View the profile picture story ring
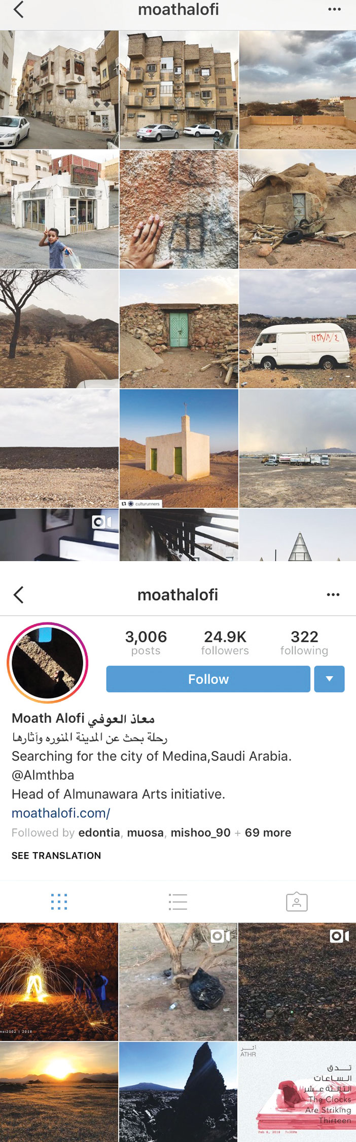 pos(48,662)
